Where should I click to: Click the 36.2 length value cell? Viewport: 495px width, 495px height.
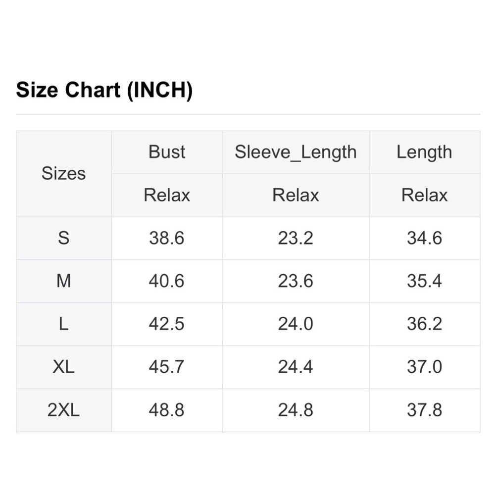[424, 324]
